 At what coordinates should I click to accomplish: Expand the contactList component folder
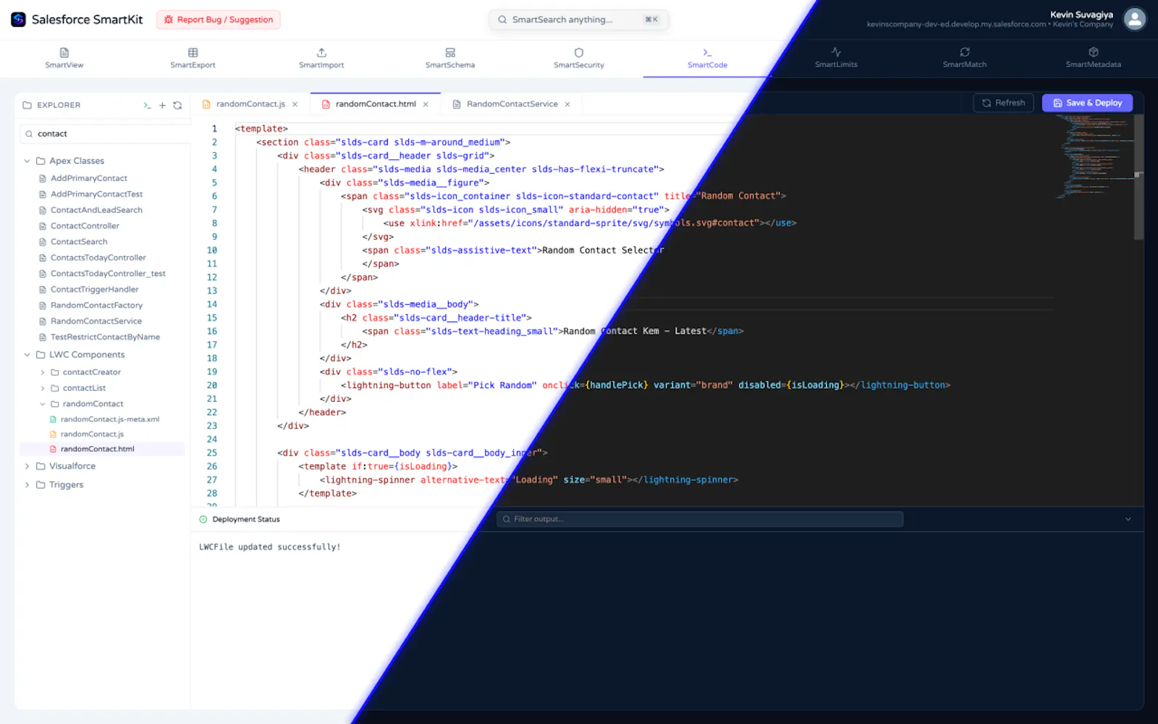43,388
